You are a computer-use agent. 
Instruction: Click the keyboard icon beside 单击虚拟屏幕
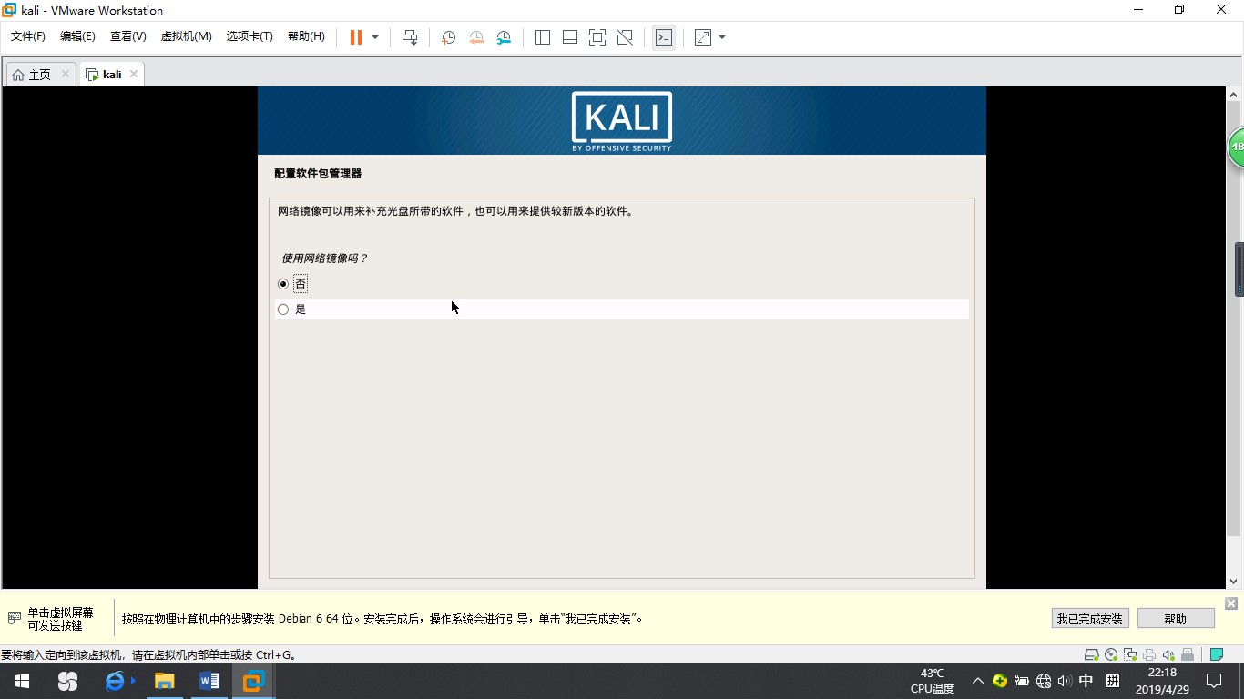tap(14, 618)
